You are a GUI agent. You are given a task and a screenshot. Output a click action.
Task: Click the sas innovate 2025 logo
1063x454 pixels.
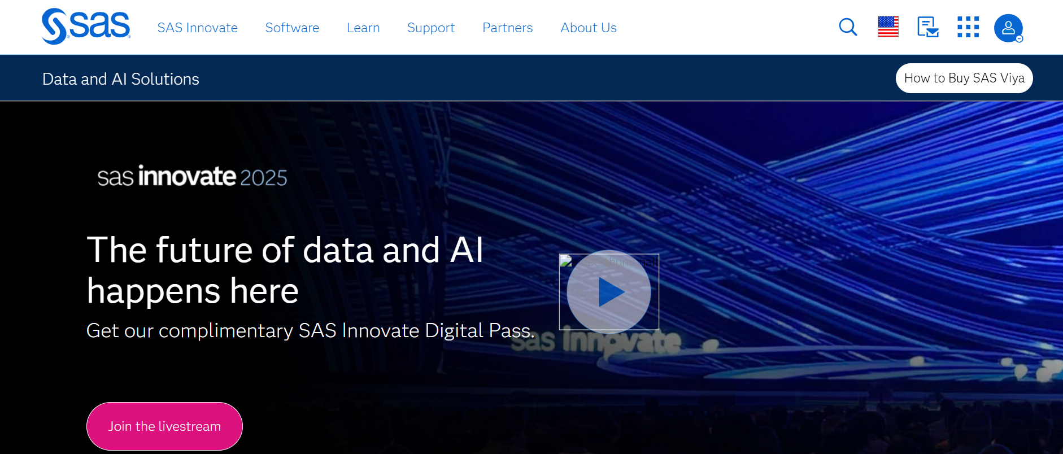click(192, 177)
